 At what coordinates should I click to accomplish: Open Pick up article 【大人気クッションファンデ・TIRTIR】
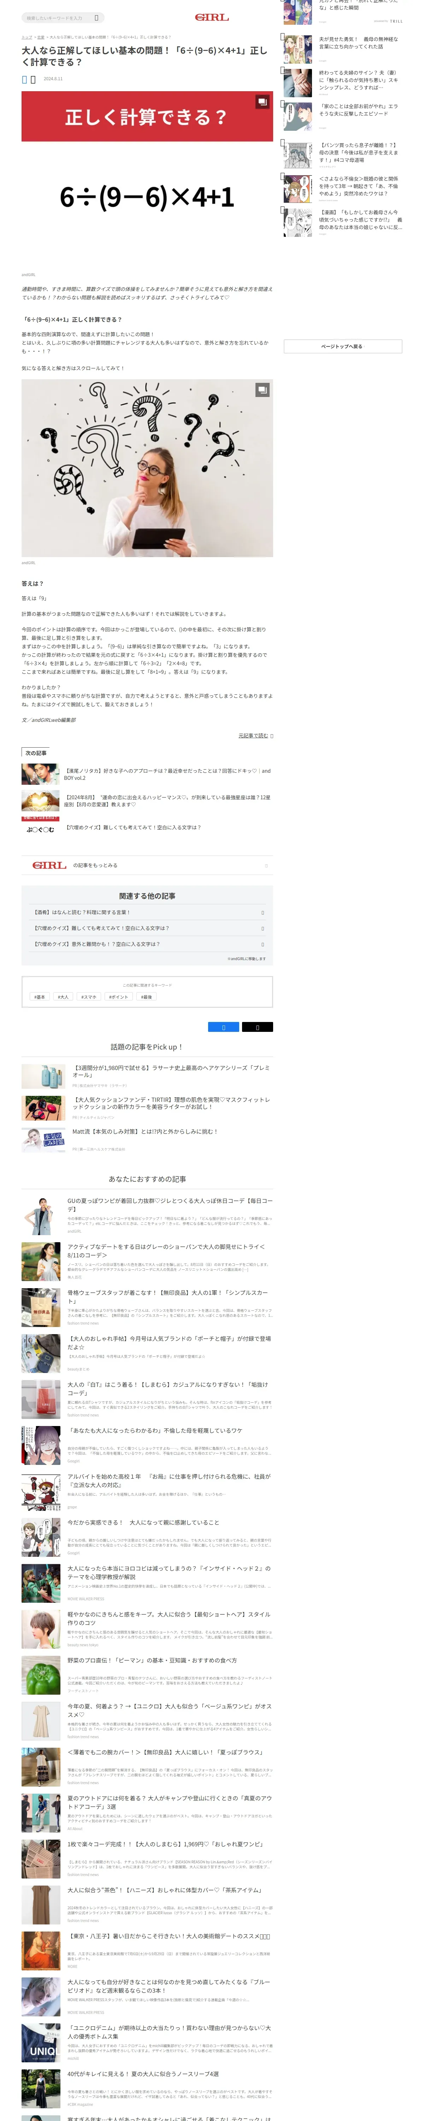[x=171, y=1103]
